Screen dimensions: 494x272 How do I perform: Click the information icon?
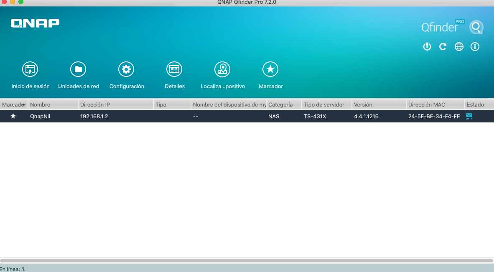(x=475, y=47)
